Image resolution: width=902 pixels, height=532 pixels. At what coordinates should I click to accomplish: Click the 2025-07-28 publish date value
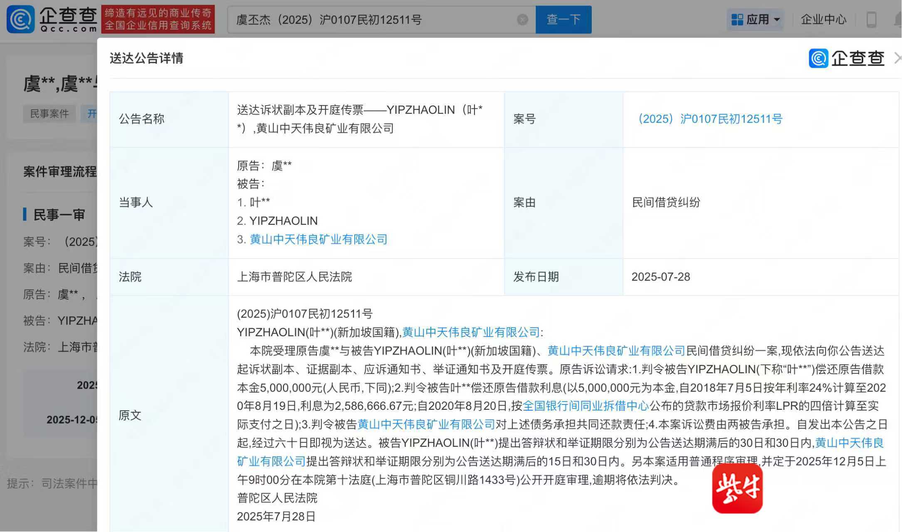point(661,277)
